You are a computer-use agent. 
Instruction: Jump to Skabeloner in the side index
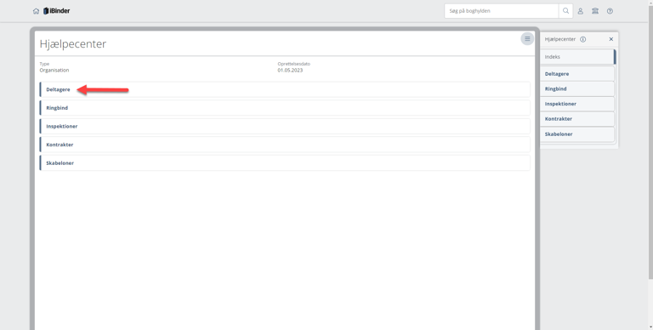click(577, 134)
